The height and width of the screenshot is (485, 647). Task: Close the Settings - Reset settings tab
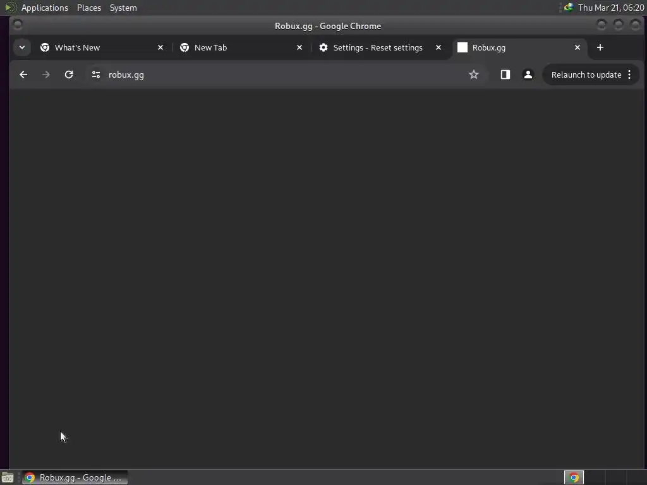pyautogui.click(x=438, y=47)
